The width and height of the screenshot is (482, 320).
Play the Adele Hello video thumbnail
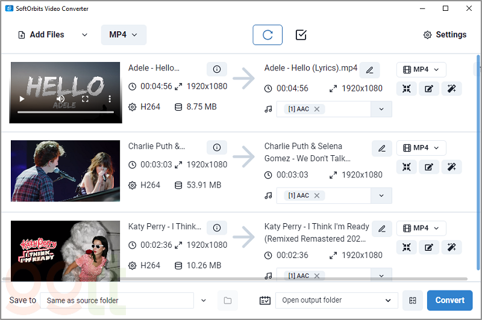(22, 99)
